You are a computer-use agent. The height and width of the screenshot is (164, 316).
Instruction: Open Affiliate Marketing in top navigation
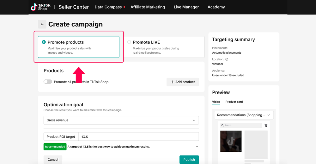148,7
